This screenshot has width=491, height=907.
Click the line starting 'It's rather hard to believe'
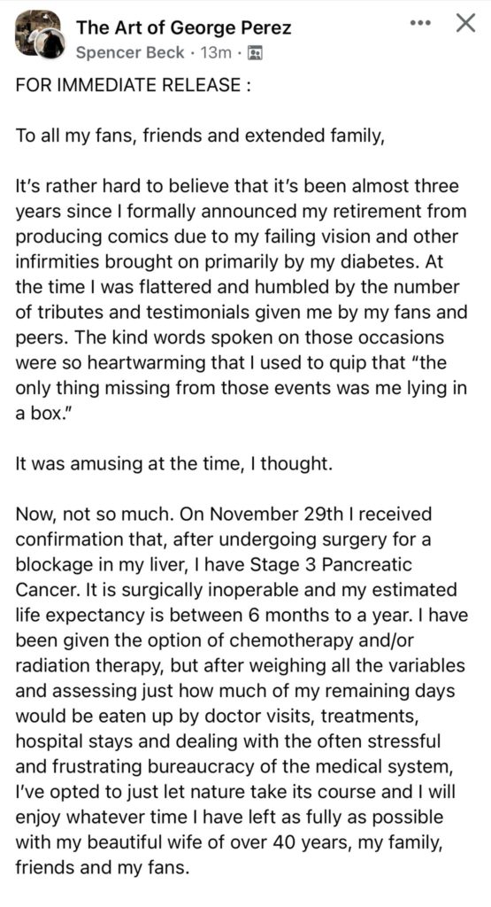[x=237, y=186]
